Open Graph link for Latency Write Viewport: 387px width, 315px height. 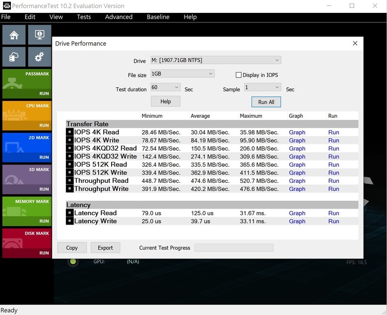pos(297,221)
